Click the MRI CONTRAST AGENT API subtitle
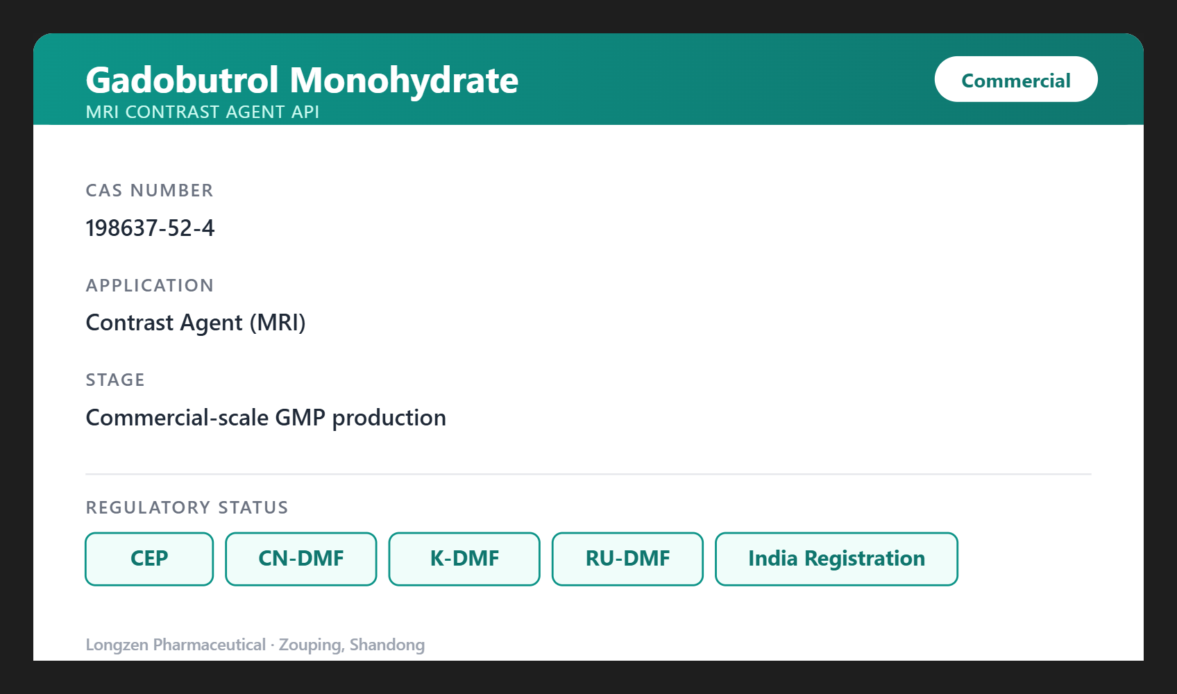 [x=202, y=112]
